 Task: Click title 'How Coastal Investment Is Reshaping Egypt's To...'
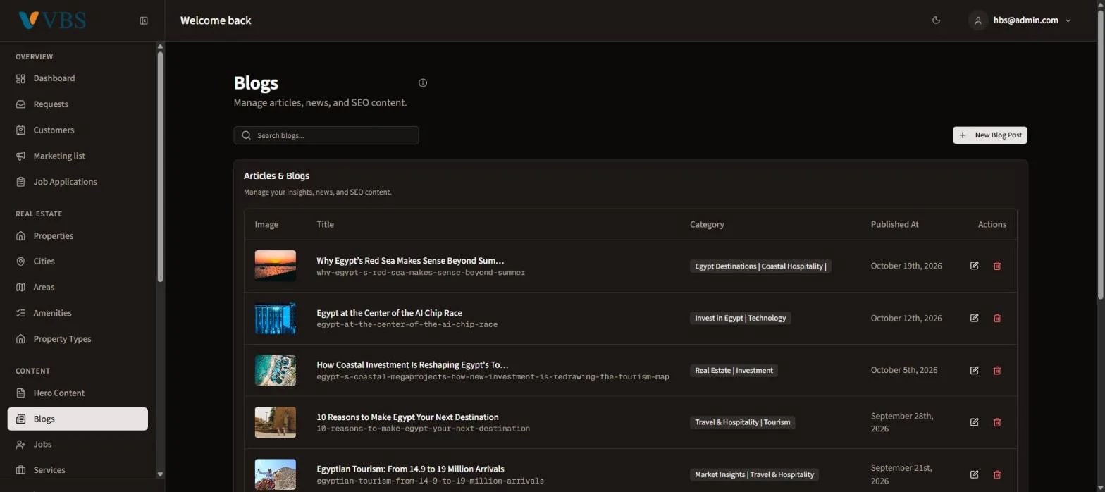point(412,365)
